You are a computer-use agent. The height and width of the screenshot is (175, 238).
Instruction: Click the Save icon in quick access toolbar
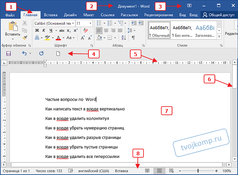point(8,54)
